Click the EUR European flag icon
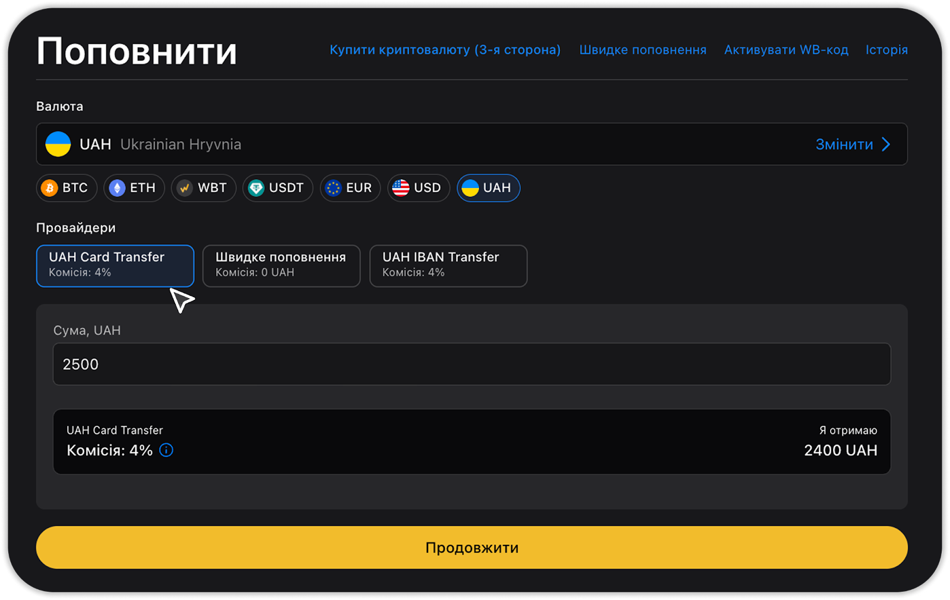950x600 pixels. pyautogui.click(x=333, y=188)
